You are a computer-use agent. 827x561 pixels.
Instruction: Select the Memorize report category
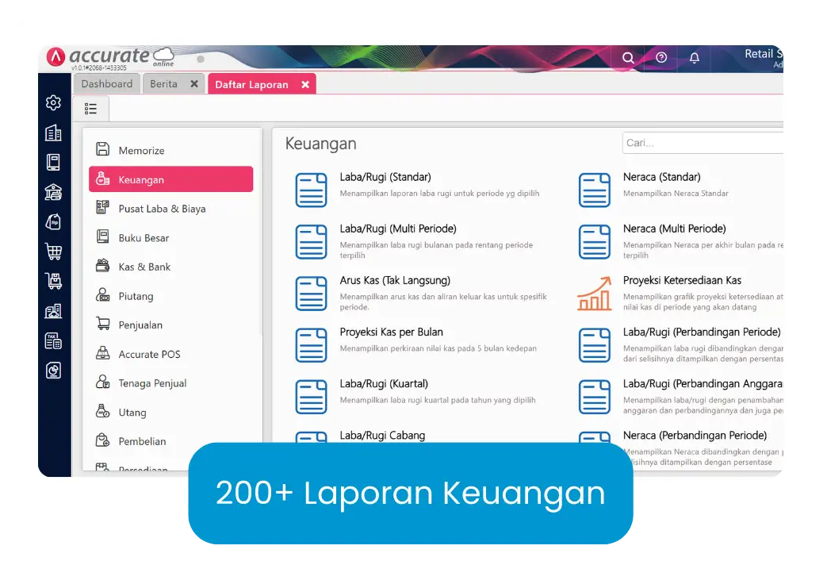(x=141, y=151)
